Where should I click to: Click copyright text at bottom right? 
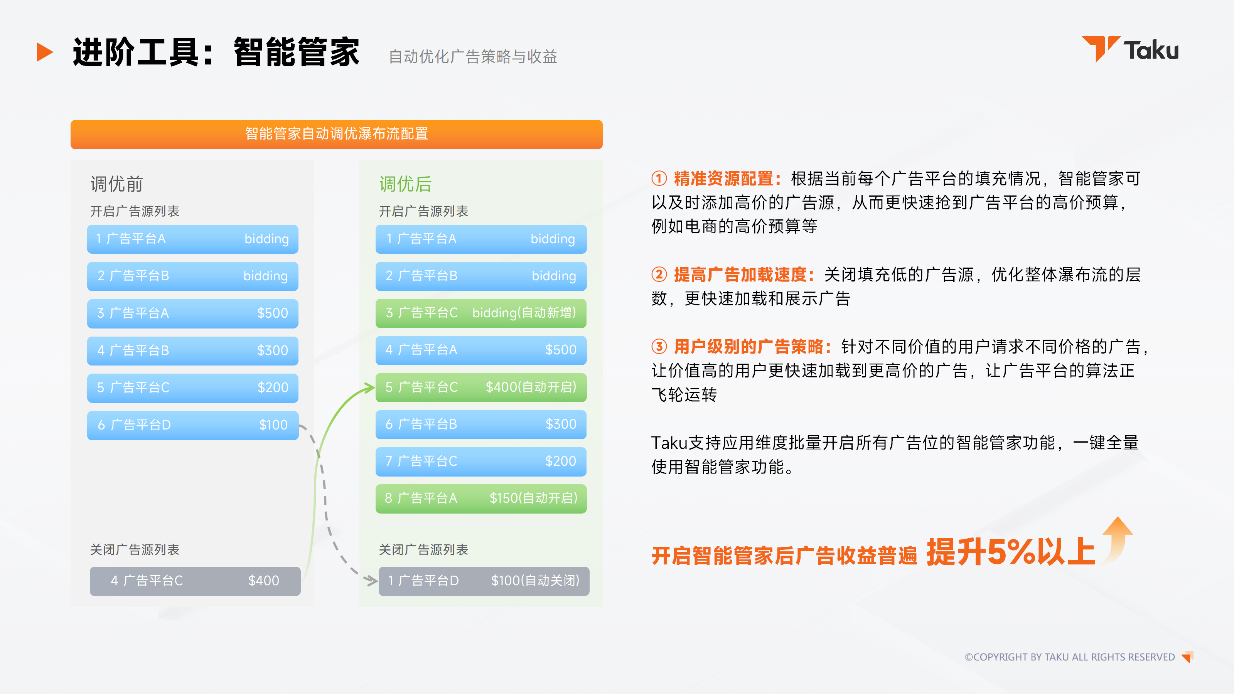tap(1069, 657)
